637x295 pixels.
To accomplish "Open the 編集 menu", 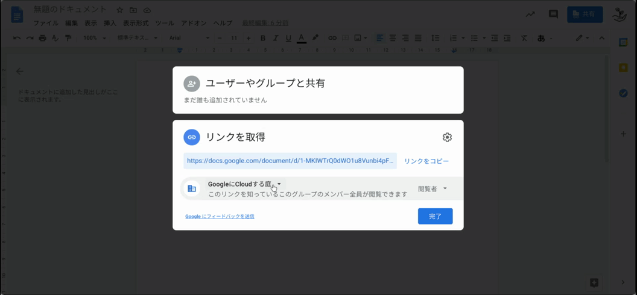I will tap(72, 23).
